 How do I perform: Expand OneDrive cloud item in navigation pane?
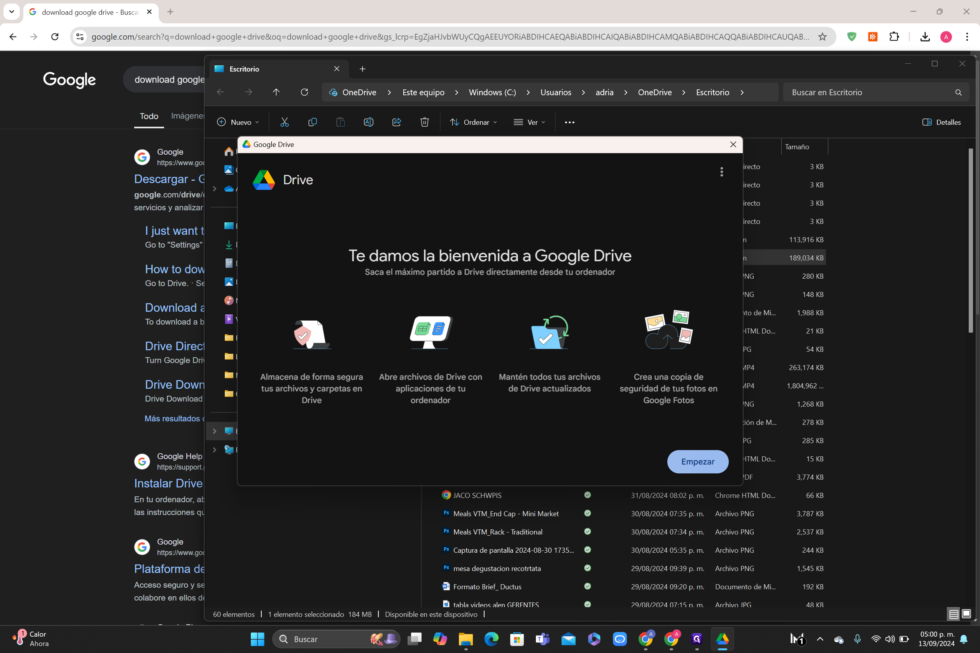[x=215, y=189]
